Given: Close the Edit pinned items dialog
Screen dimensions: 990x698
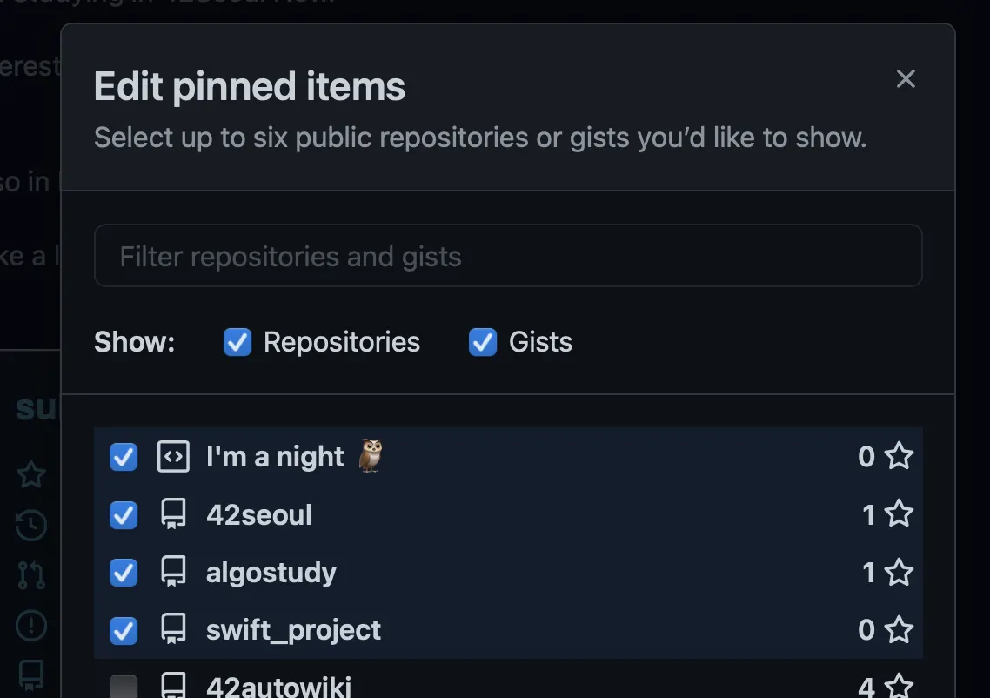Looking at the screenshot, I should pyautogui.click(x=906, y=79).
